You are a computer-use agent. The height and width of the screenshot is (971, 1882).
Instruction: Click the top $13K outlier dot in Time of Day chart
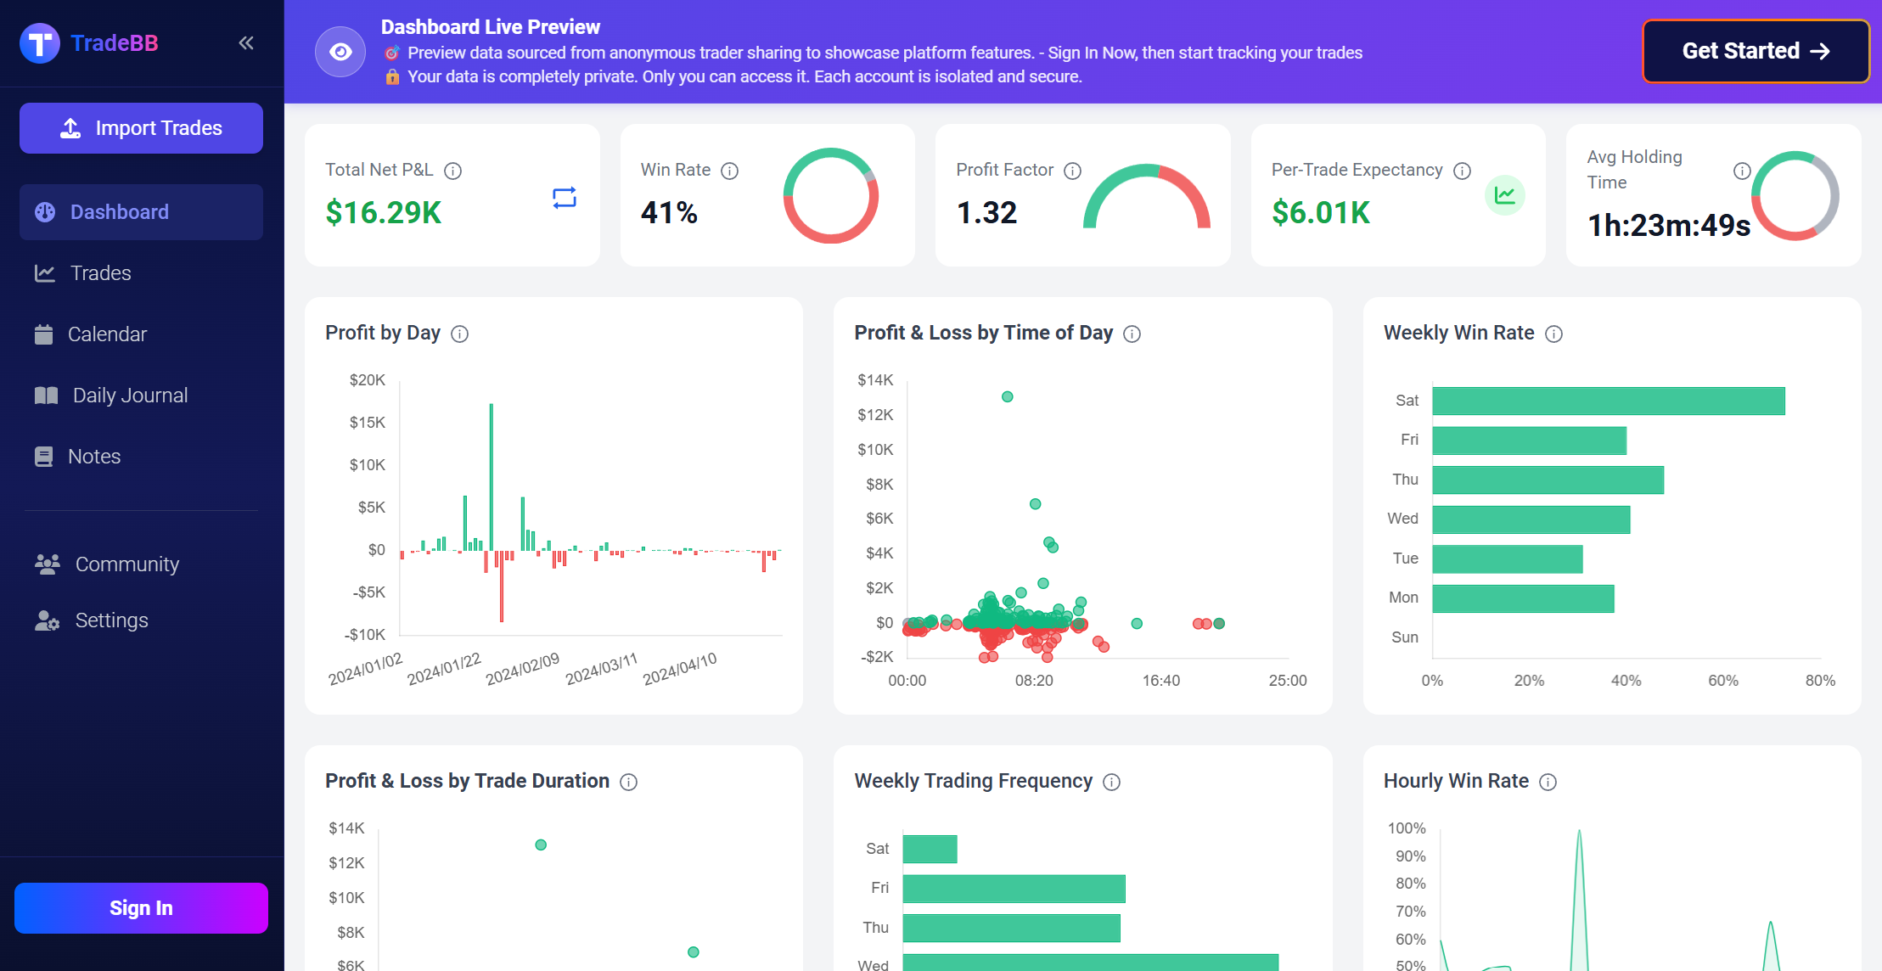(1007, 397)
